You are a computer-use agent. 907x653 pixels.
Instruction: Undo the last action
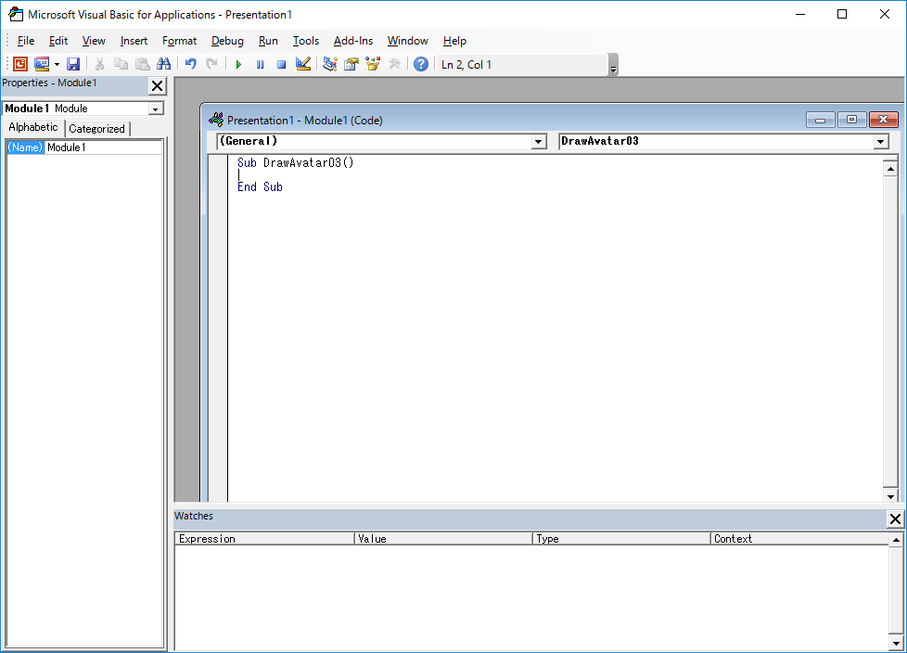tap(190, 64)
